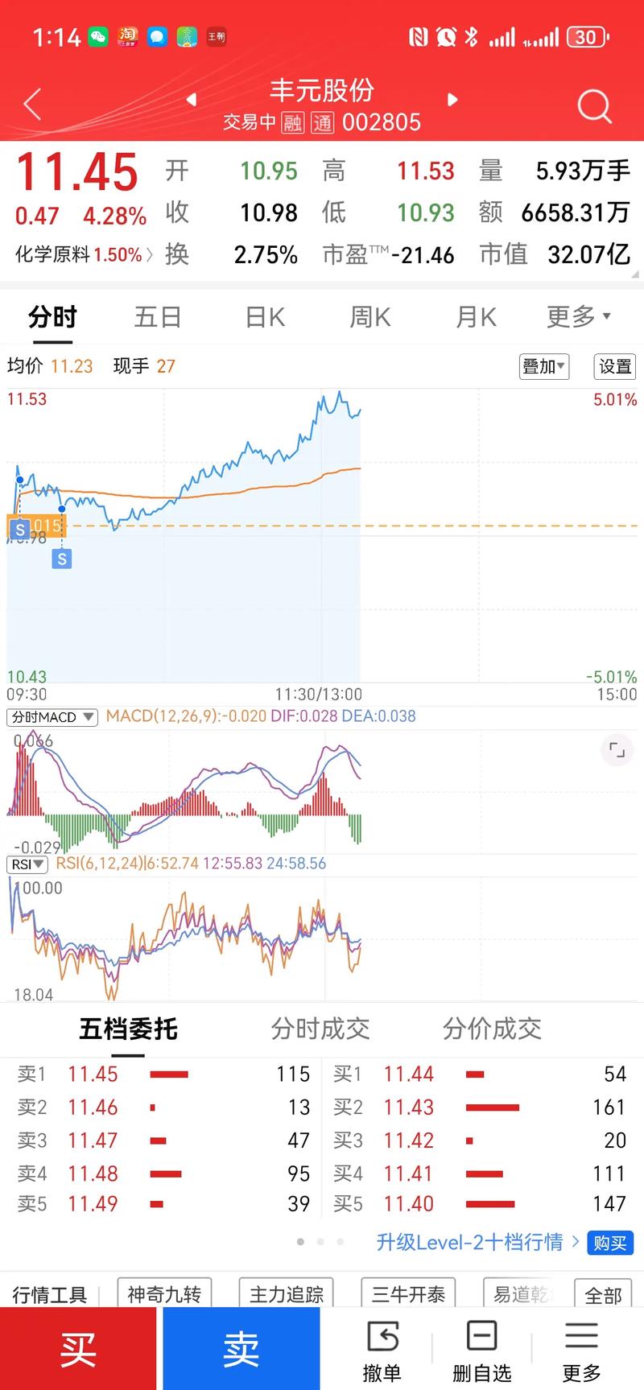Tap the 删自选 remove favorite icon
The width and height of the screenshot is (644, 1390).
pos(481,1350)
